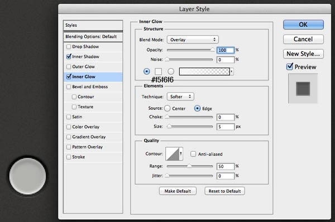The height and width of the screenshot is (222, 335).
Task: Click the Cancel button
Action: coord(303,39)
